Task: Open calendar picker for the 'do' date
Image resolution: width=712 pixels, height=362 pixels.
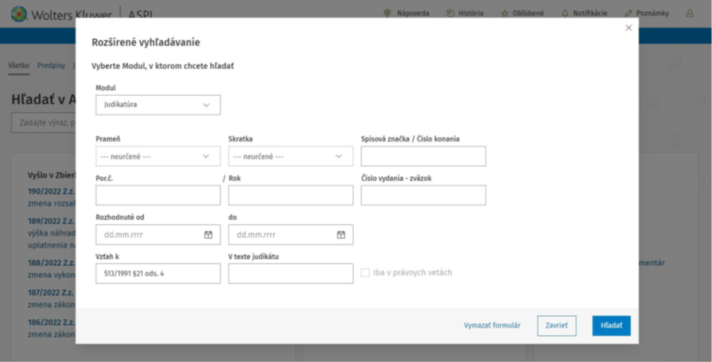Action: click(x=340, y=235)
